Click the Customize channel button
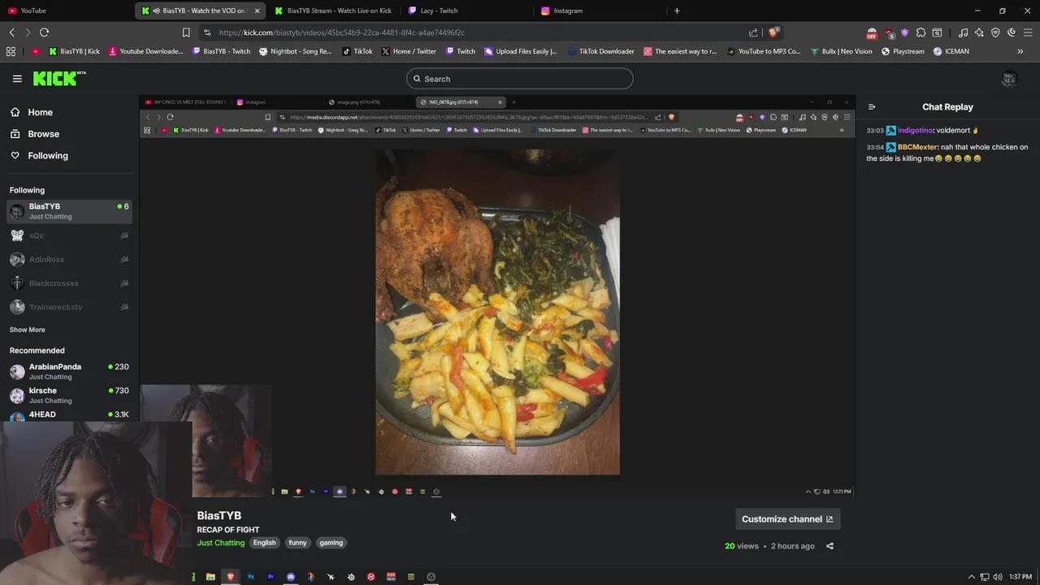Image resolution: width=1040 pixels, height=585 pixels. [x=787, y=519]
